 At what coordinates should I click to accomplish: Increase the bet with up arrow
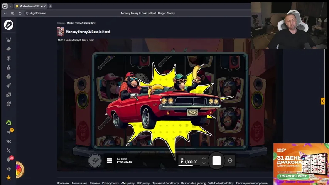(204, 158)
